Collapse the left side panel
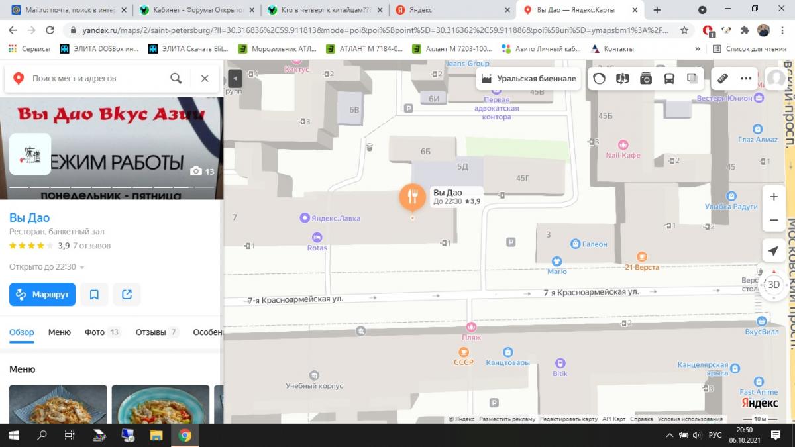This screenshot has width=795, height=447. coord(235,78)
